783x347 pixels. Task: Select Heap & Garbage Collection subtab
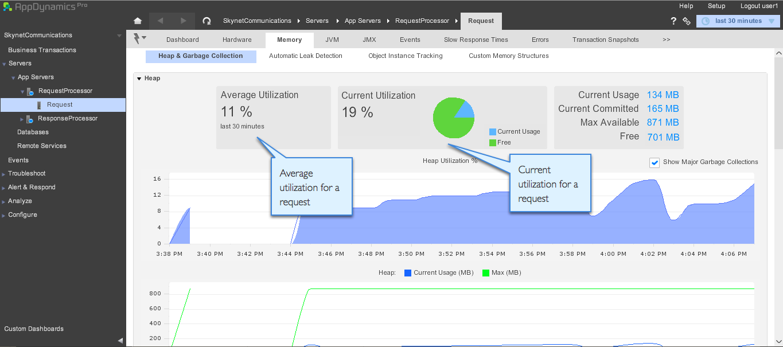(201, 56)
